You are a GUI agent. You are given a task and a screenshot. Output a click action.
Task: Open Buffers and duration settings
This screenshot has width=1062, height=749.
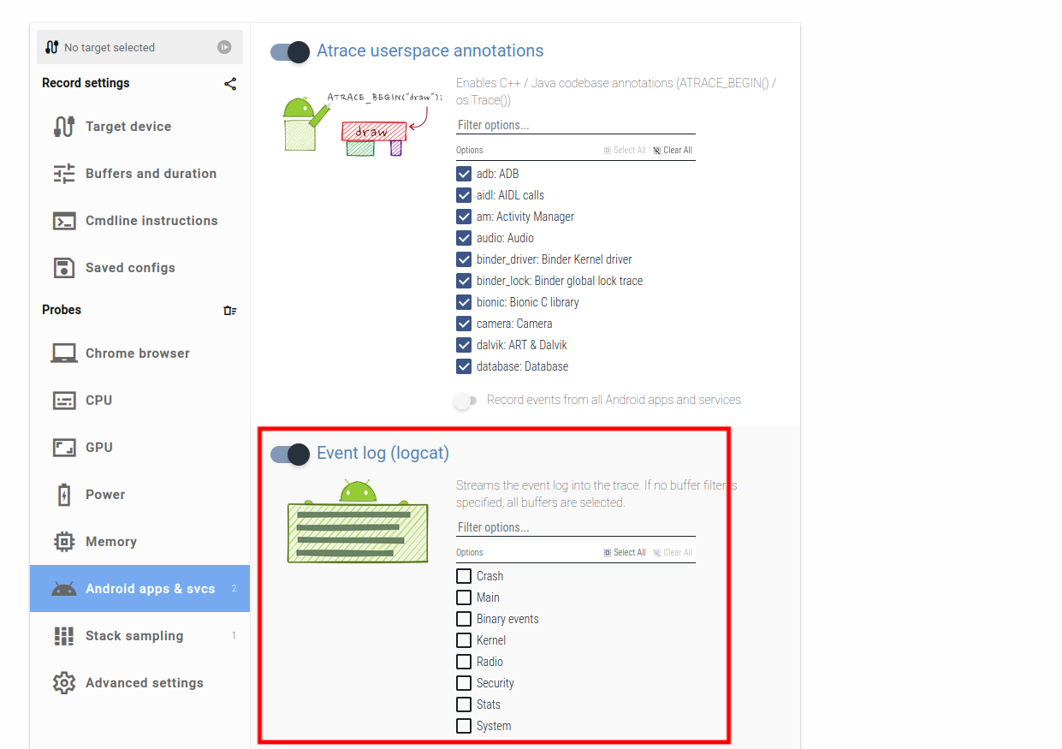point(139,174)
